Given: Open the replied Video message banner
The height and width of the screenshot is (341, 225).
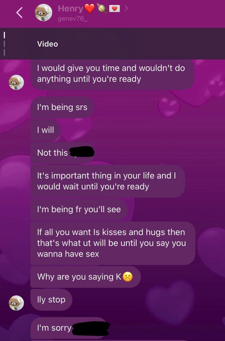Looking at the screenshot, I should click(x=112, y=44).
